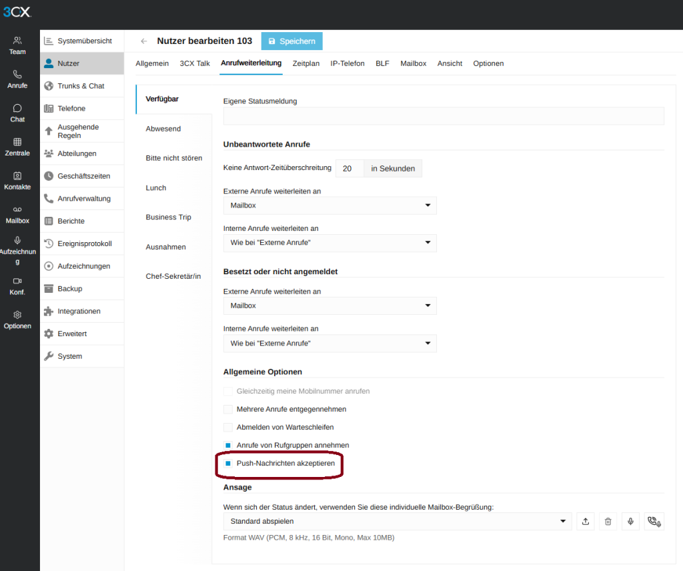Open Mailbox in the left rail
This screenshot has height=571, width=683.
(x=17, y=215)
